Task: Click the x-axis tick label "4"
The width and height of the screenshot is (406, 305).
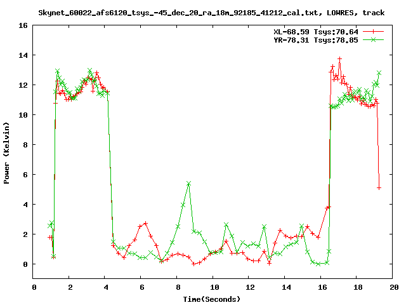Action: (x=106, y=287)
